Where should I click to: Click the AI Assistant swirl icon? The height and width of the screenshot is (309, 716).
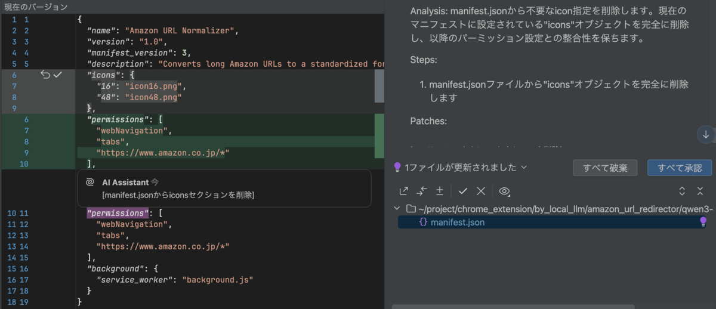click(89, 183)
